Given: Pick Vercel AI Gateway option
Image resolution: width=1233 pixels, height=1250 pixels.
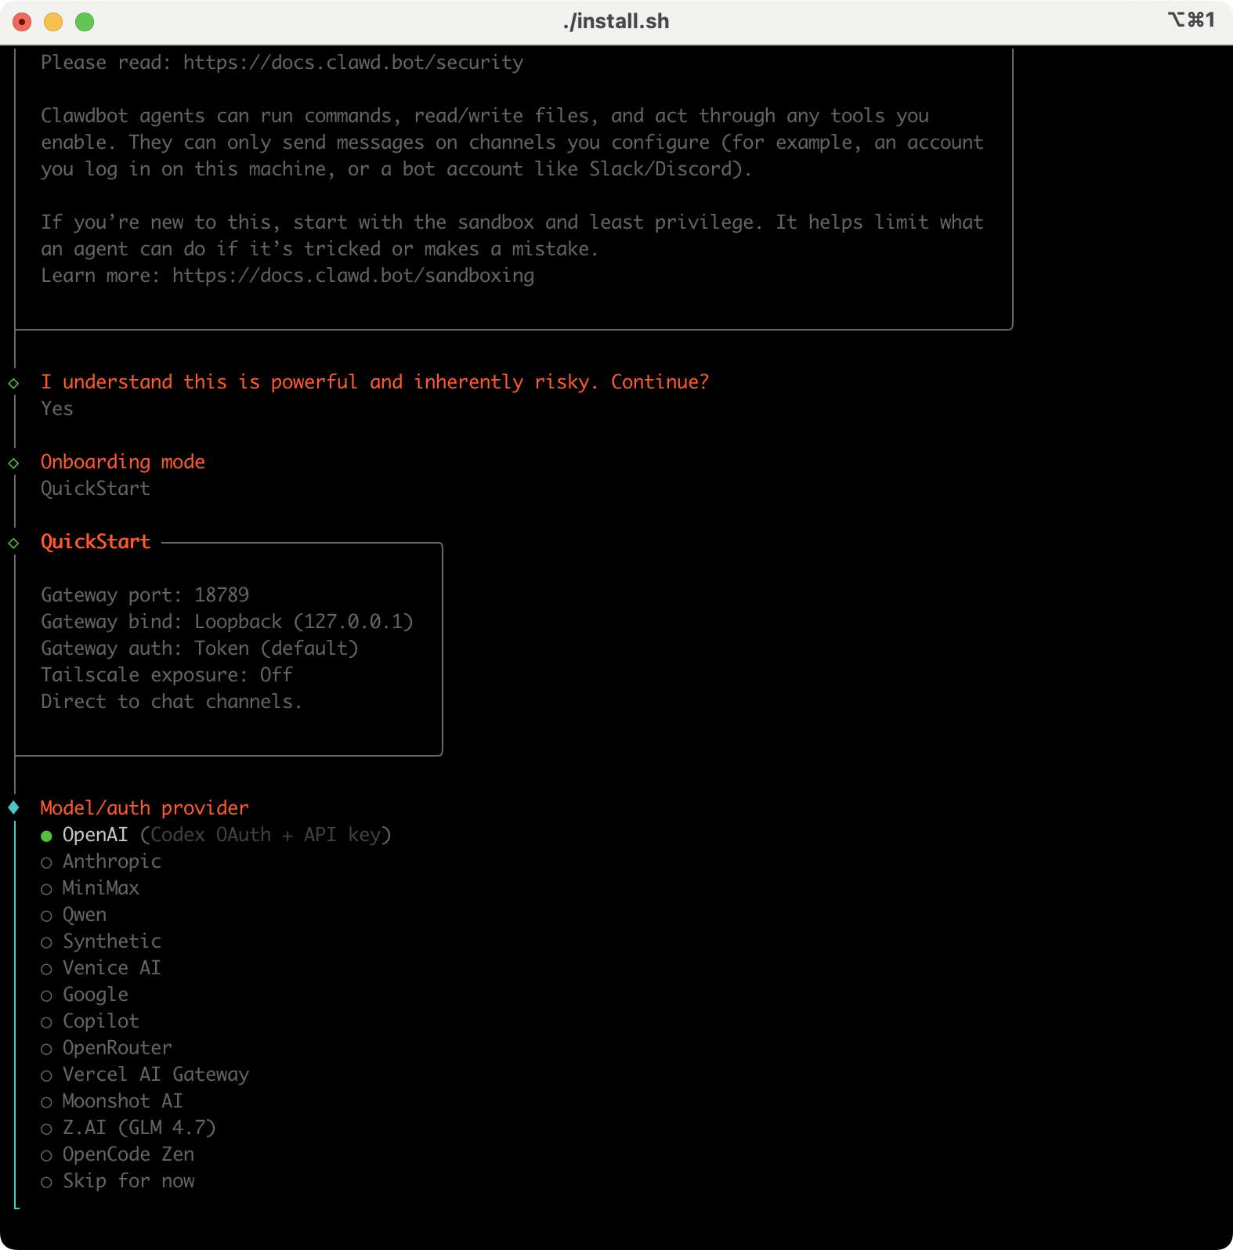Looking at the screenshot, I should tap(155, 1075).
